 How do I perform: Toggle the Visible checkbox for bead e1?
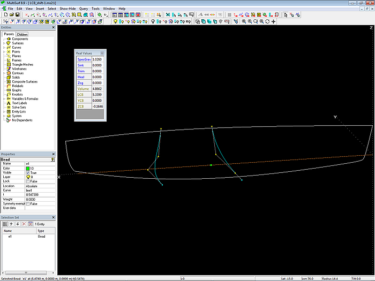click(28, 173)
